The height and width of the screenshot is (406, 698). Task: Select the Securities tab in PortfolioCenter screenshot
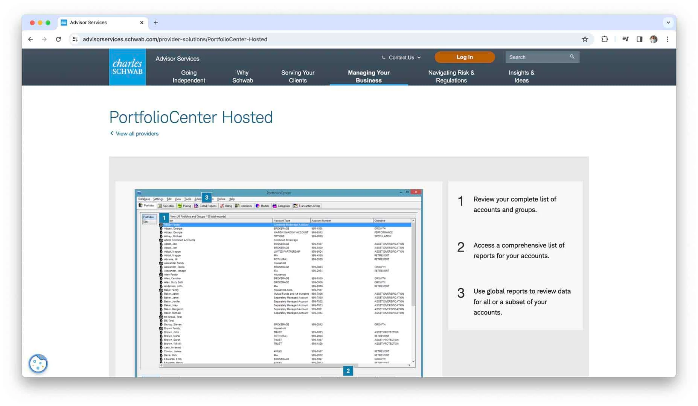166,206
